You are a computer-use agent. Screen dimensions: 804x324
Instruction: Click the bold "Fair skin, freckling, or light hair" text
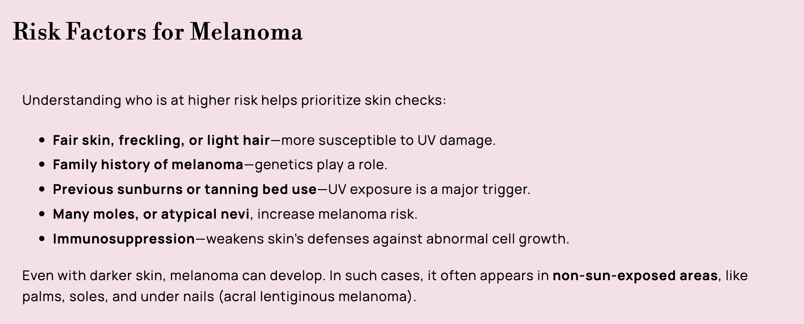(x=161, y=140)
